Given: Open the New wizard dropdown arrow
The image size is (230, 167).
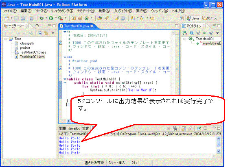Looking at the screenshot, I should point(11,18).
